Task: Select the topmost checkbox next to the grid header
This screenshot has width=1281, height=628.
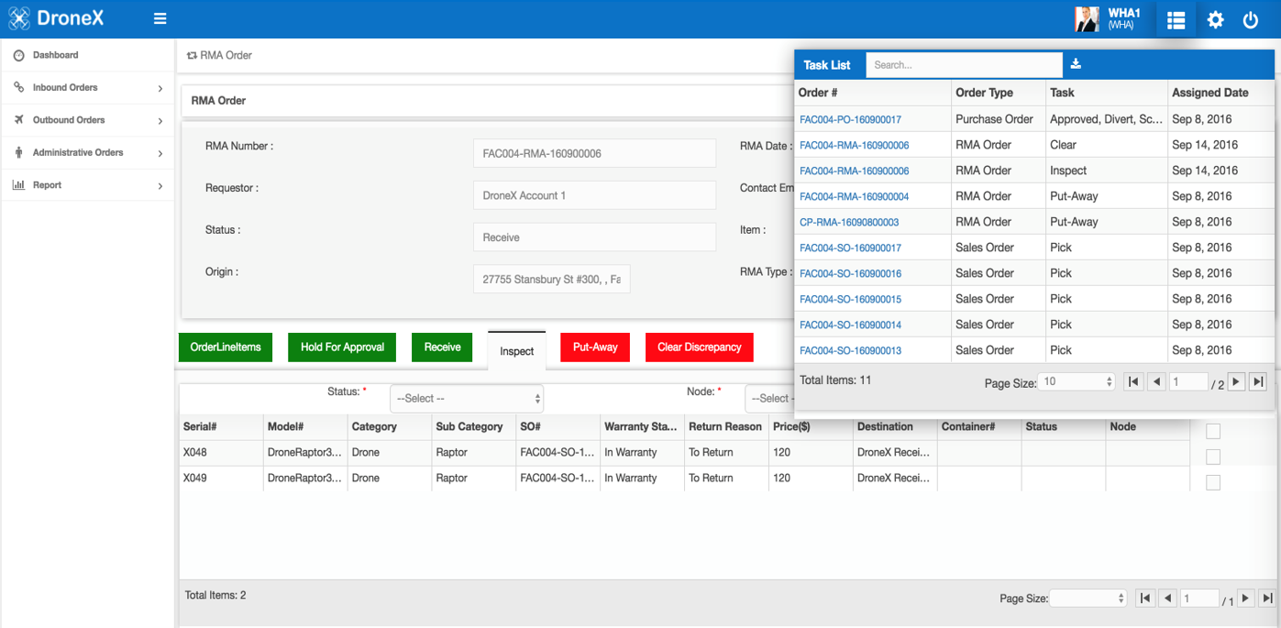Action: [1213, 431]
